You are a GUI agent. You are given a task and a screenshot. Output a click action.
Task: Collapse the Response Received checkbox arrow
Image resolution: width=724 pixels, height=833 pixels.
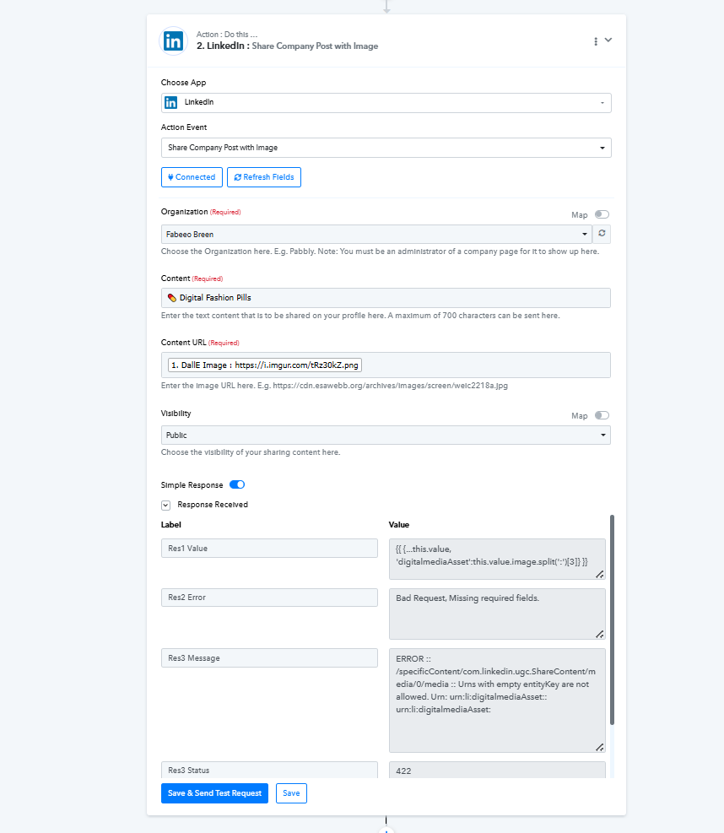coord(165,506)
